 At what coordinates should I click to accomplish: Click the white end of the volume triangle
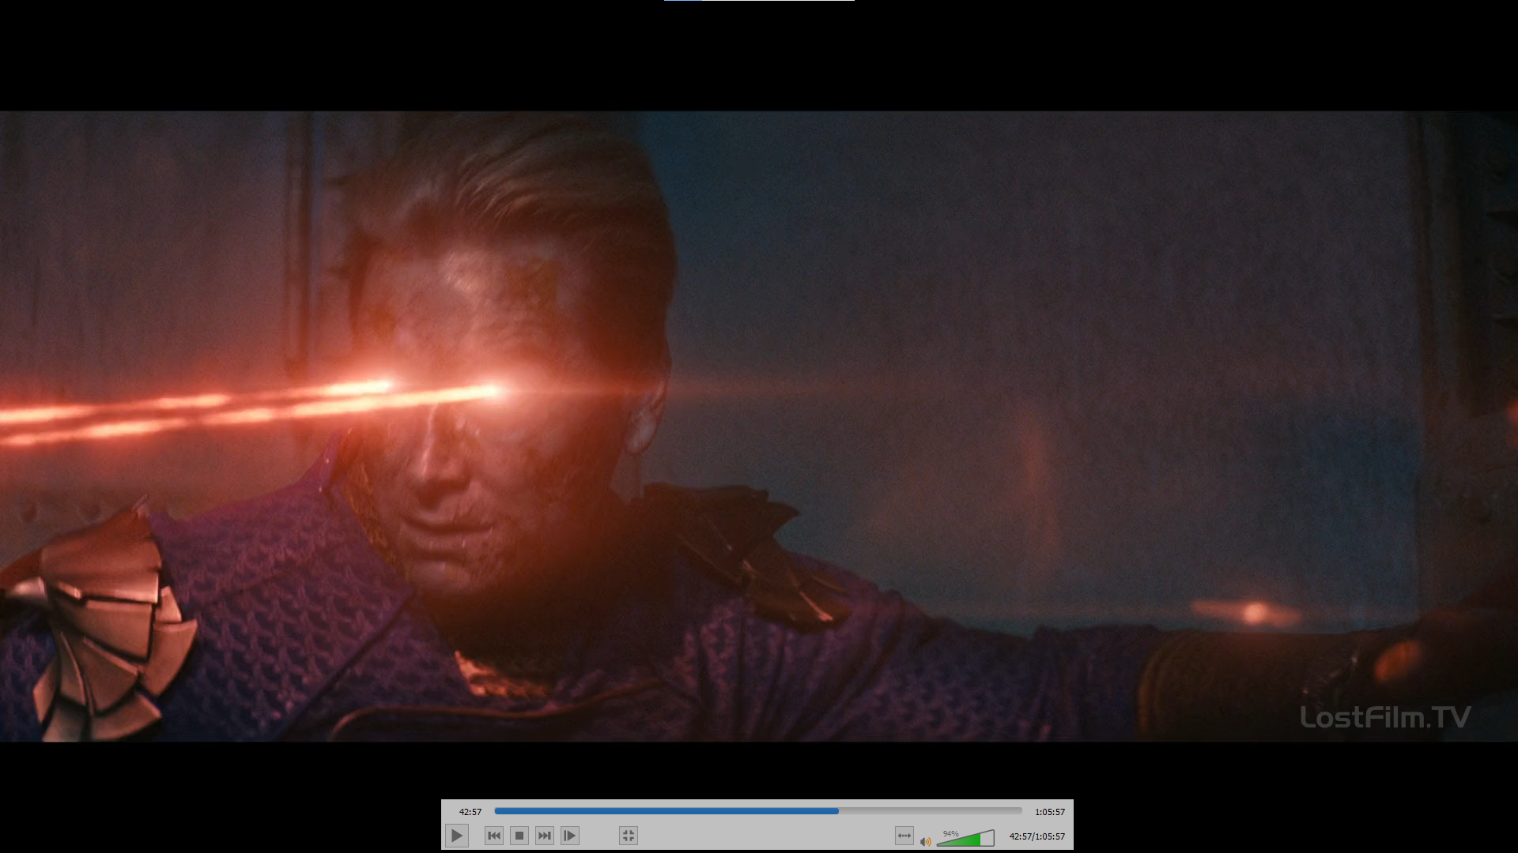pyautogui.click(x=987, y=839)
